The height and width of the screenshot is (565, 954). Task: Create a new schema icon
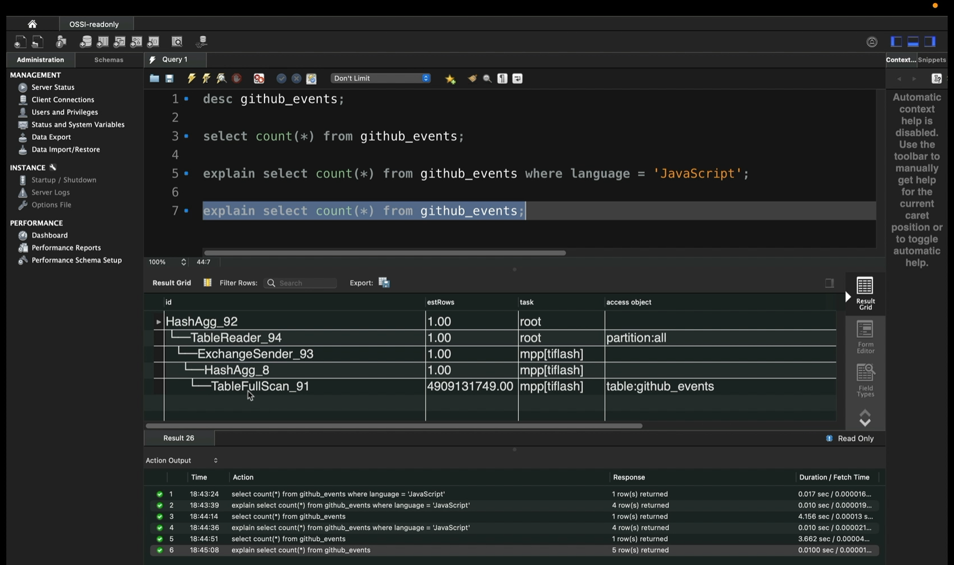(x=85, y=42)
